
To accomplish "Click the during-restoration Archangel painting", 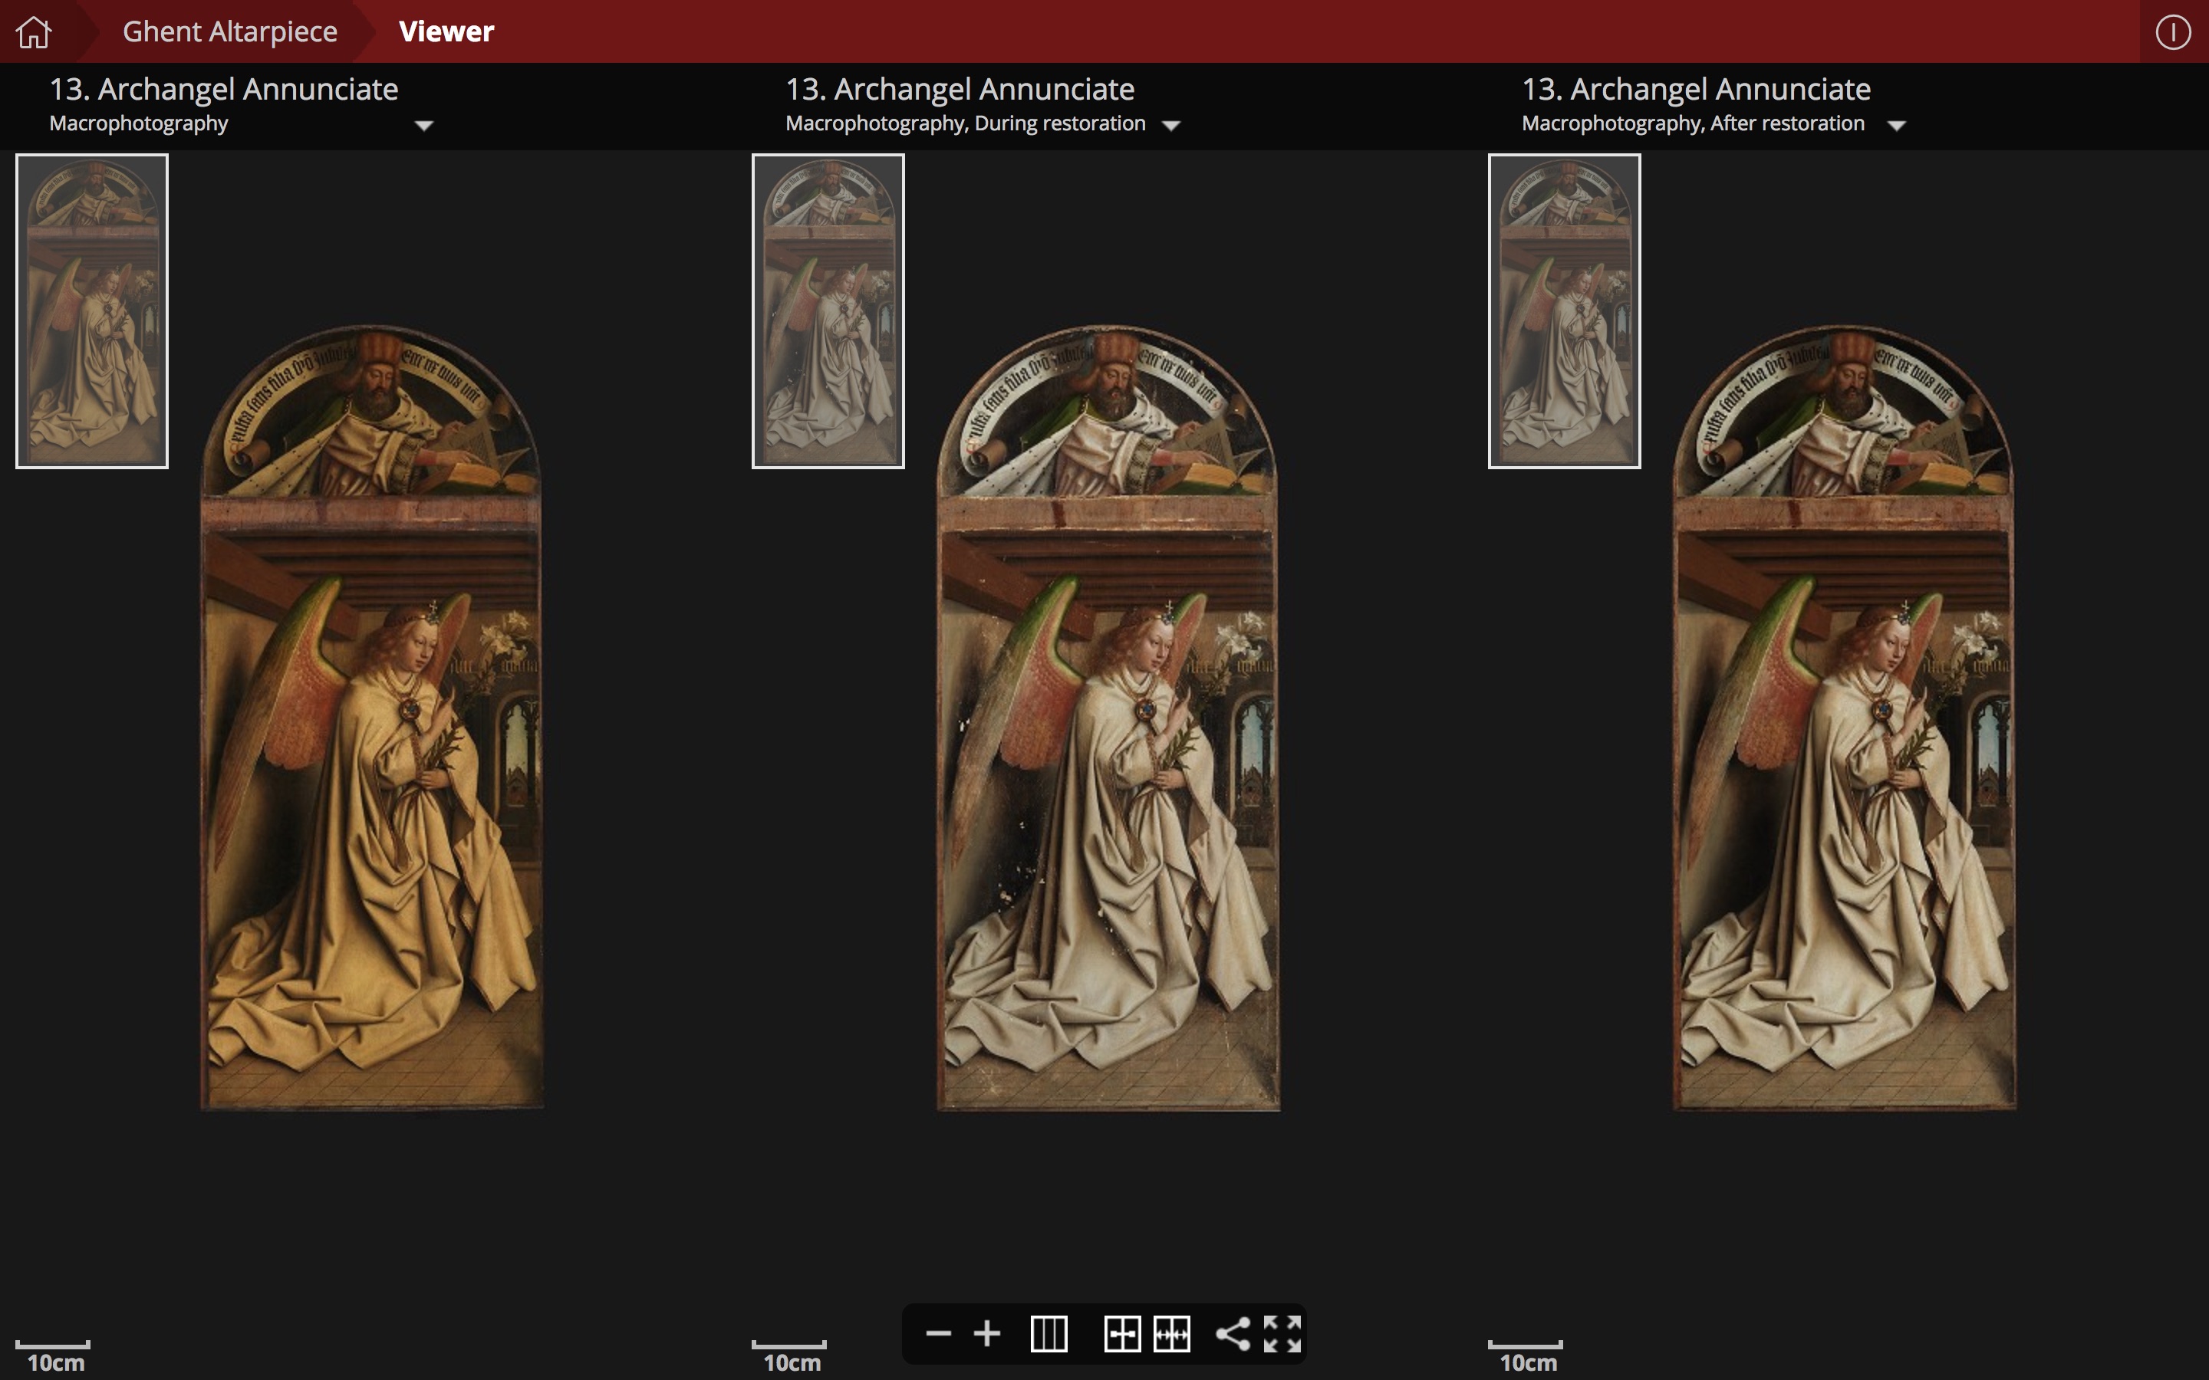I will [x=1108, y=718].
